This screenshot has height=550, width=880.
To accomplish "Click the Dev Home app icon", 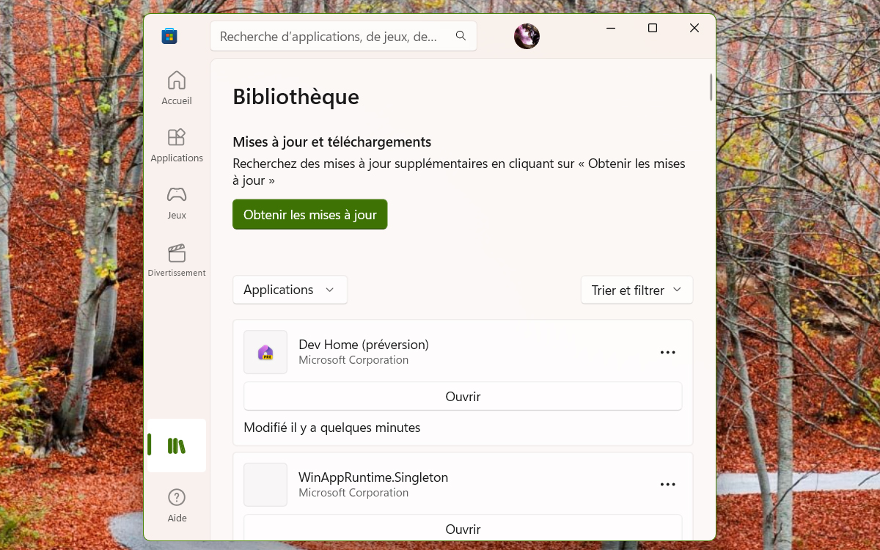I will [x=265, y=352].
